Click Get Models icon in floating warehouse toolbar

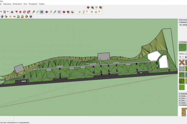(88, 7)
